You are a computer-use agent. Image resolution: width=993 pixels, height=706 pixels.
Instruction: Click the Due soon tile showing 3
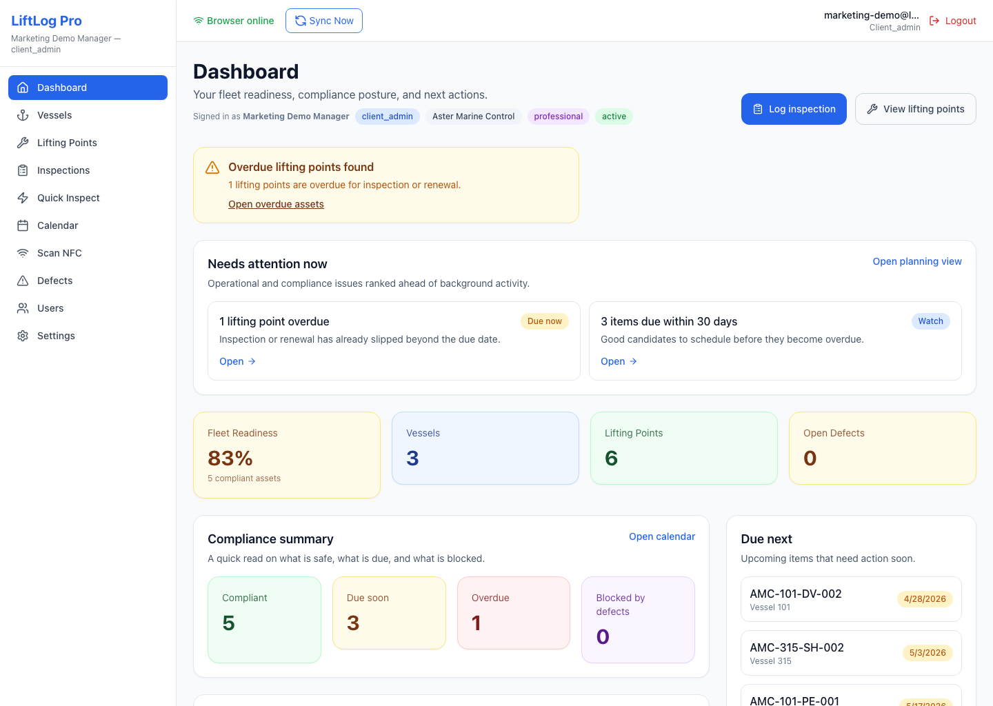389,613
